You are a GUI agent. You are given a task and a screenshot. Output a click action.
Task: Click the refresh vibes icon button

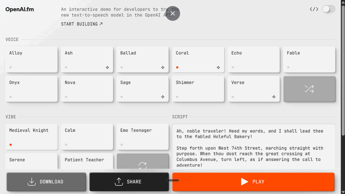pyautogui.click(x=143, y=163)
